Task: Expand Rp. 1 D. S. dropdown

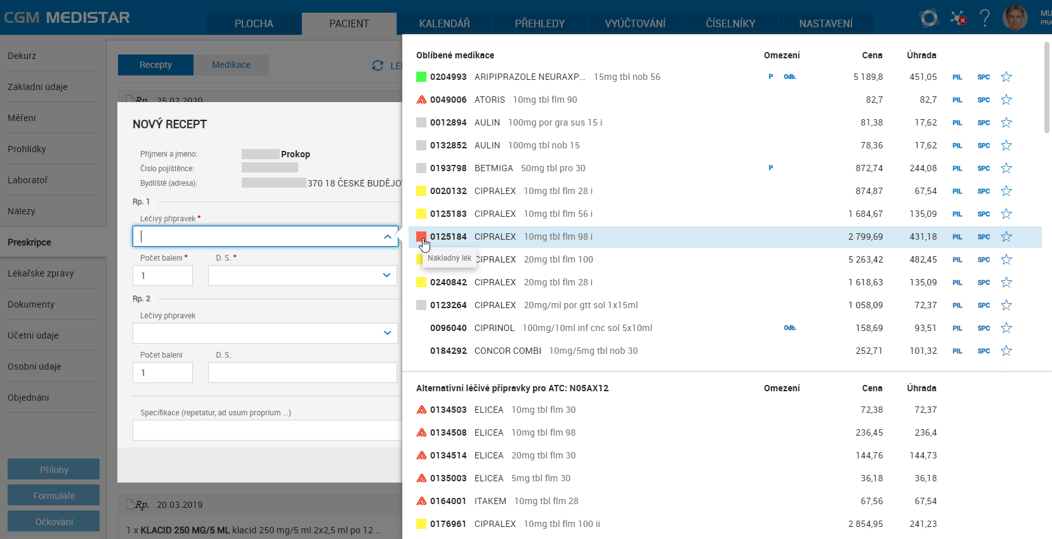Action: [x=386, y=275]
